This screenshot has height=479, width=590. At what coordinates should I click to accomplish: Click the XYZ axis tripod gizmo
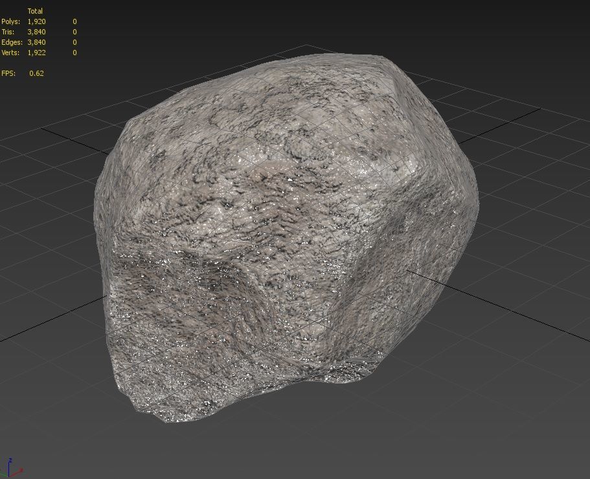click(12, 469)
